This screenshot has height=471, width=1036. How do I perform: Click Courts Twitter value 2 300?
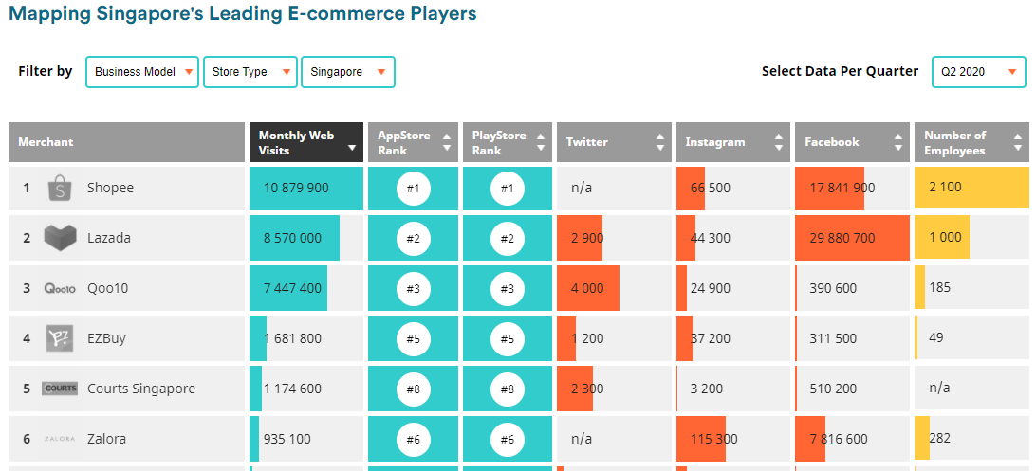587,389
